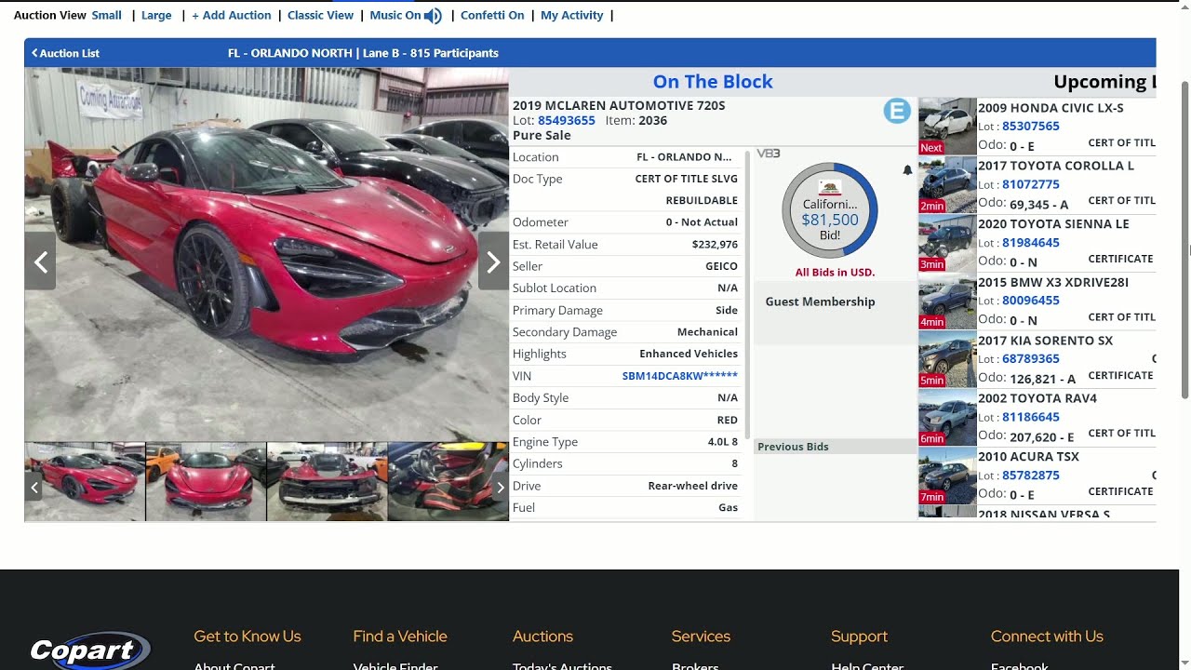The width and height of the screenshot is (1191, 670).
Task: Click the blue E badge icon
Action: point(896,112)
